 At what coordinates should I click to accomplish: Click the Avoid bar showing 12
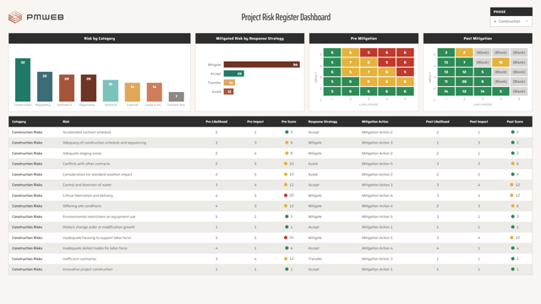pos(228,91)
